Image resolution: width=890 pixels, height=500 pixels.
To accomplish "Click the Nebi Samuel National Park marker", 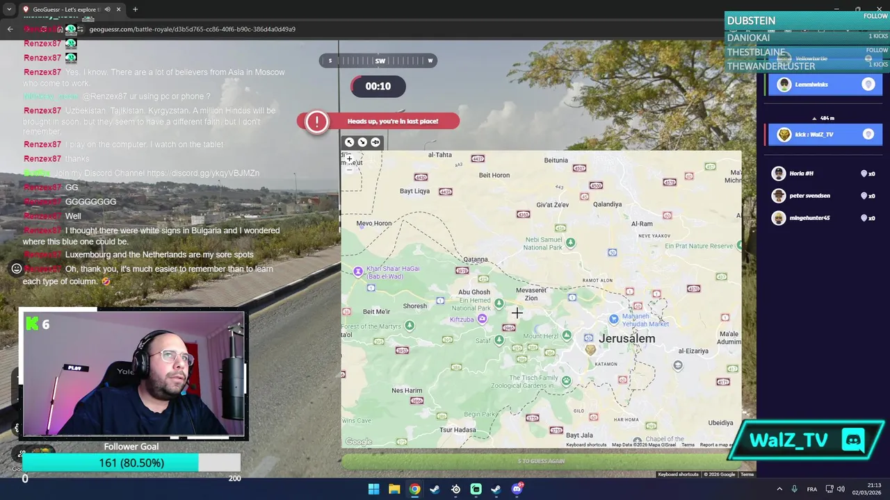I will [x=570, y=242].
